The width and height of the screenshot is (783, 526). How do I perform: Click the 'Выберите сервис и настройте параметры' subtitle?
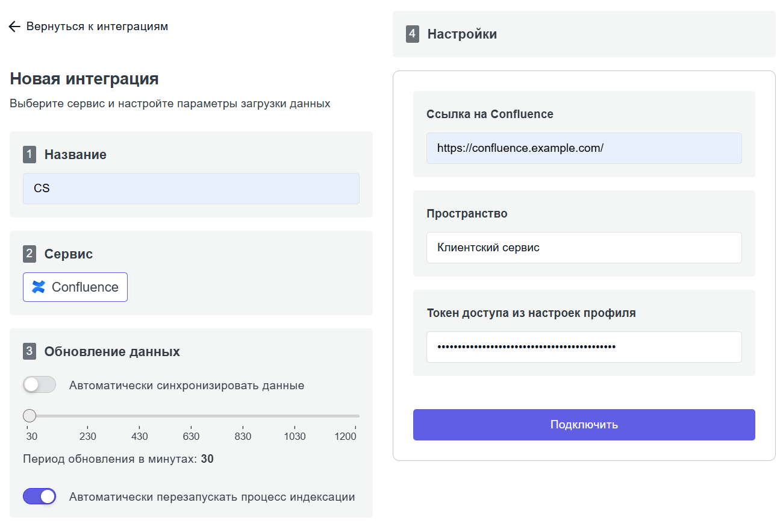point(170,104)
